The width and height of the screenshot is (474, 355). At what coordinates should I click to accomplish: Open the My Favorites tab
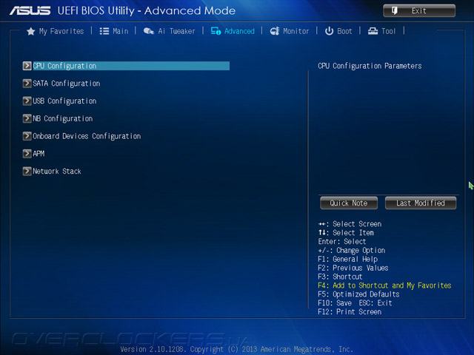61,31
